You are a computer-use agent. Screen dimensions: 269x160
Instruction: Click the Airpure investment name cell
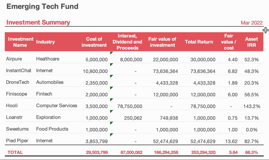14,59
